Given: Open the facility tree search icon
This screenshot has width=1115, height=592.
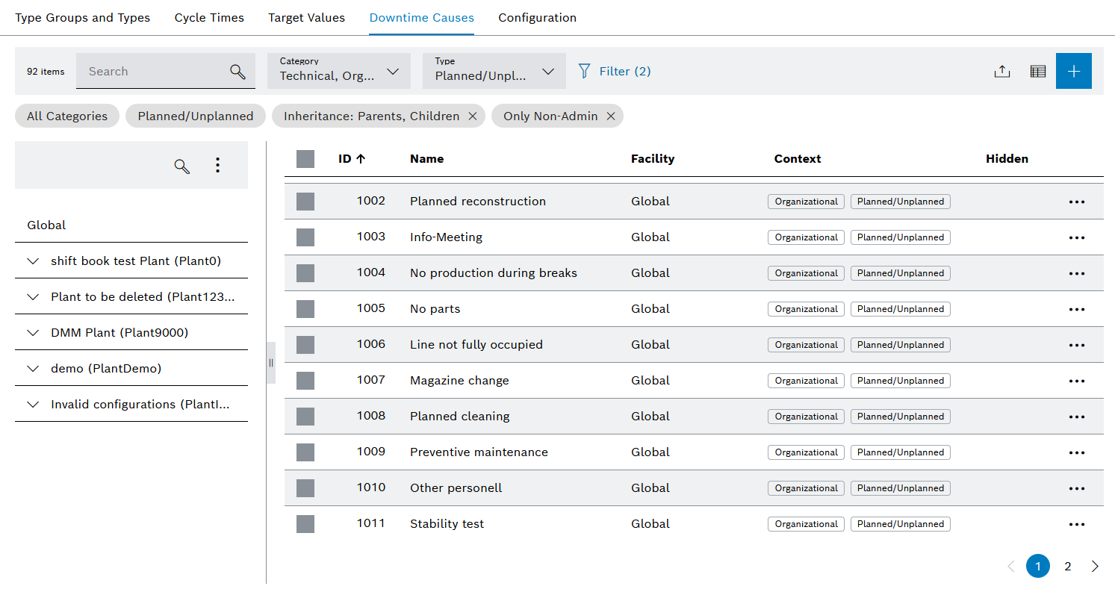Looking at the screenshot, I should point(181,166).
